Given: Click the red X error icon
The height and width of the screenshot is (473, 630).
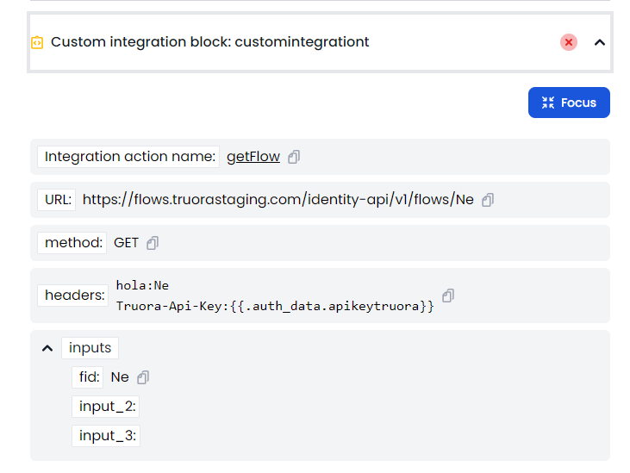Looking at the screenshot, I should (569, 42).
